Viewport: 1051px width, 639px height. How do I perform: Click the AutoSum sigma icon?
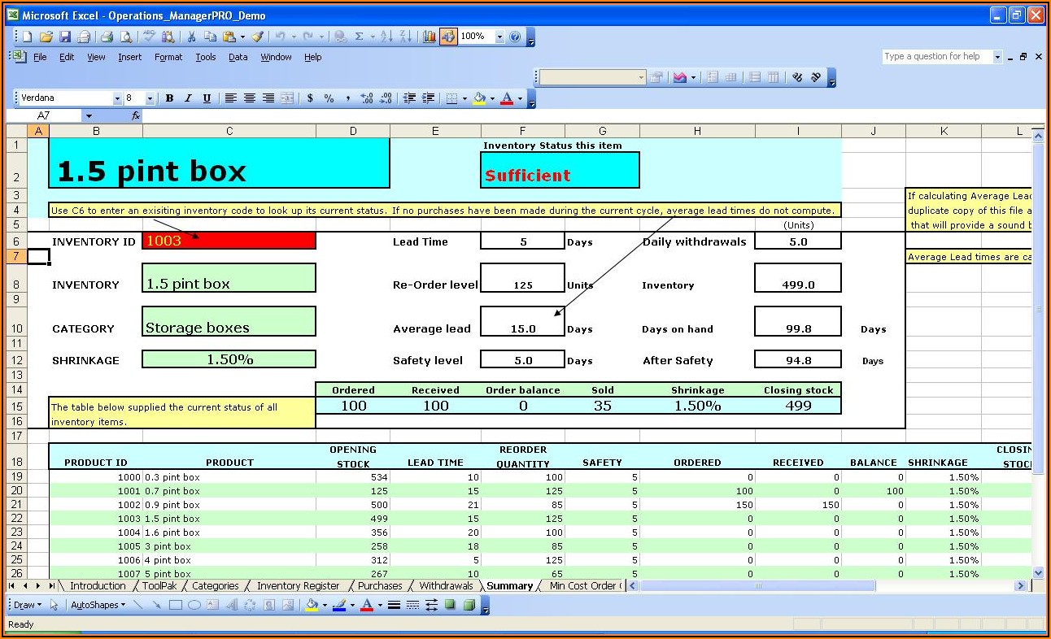click(359, 37)
